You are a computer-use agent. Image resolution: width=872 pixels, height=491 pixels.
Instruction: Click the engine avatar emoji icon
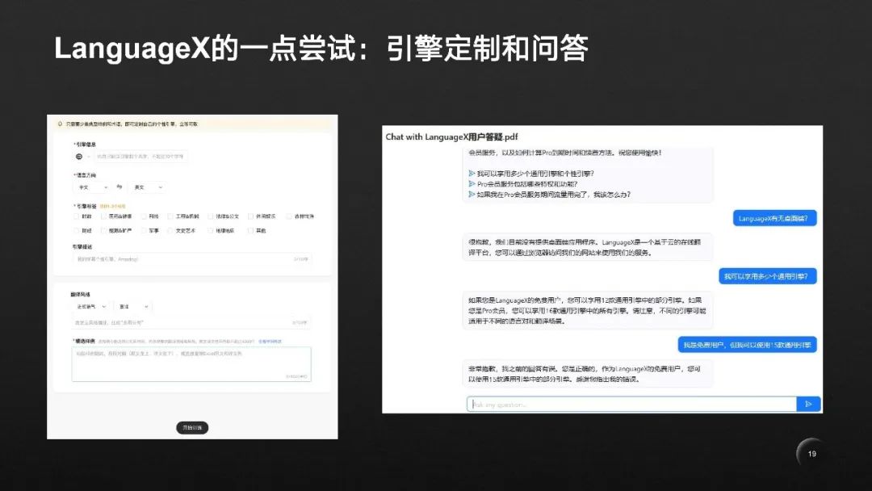(x=79, y=157)
